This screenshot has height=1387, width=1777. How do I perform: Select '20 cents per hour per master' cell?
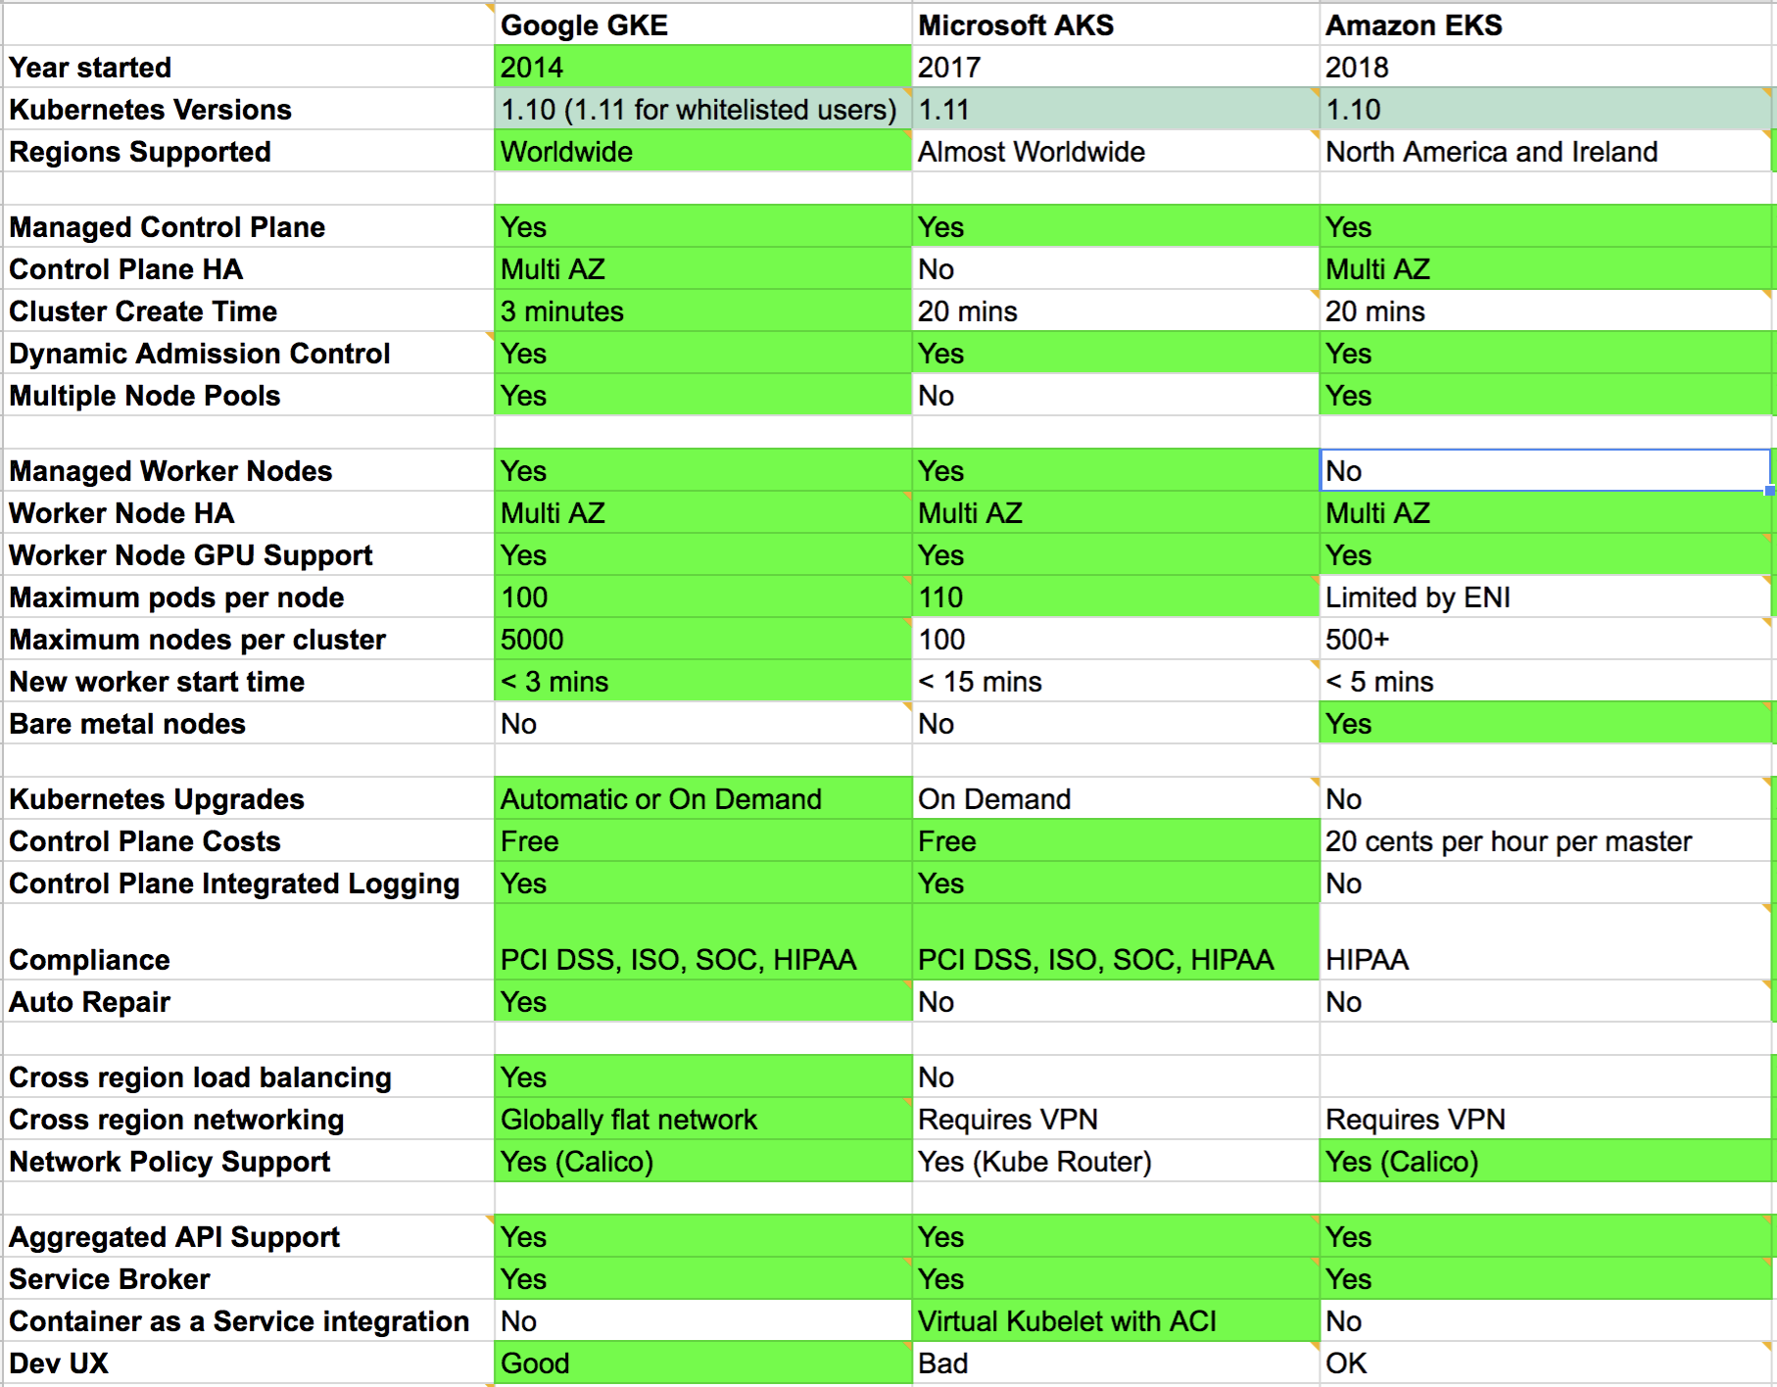click(x=1546, y=840)
